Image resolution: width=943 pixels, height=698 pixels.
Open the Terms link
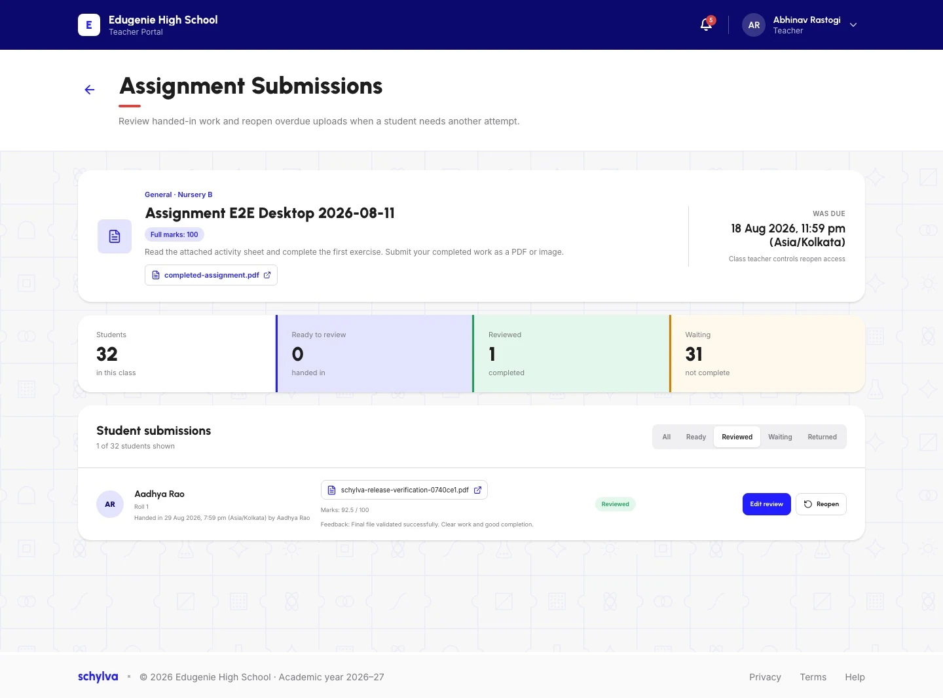(813, 677)
